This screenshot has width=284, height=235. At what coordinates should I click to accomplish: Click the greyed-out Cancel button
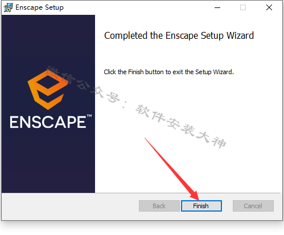[253, 206]
